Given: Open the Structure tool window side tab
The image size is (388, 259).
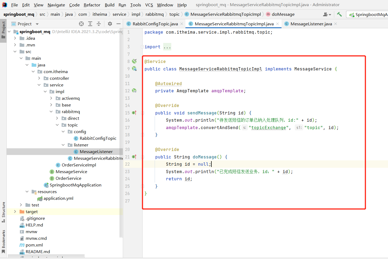Looking at the screenshot, I should pos(3,212).
